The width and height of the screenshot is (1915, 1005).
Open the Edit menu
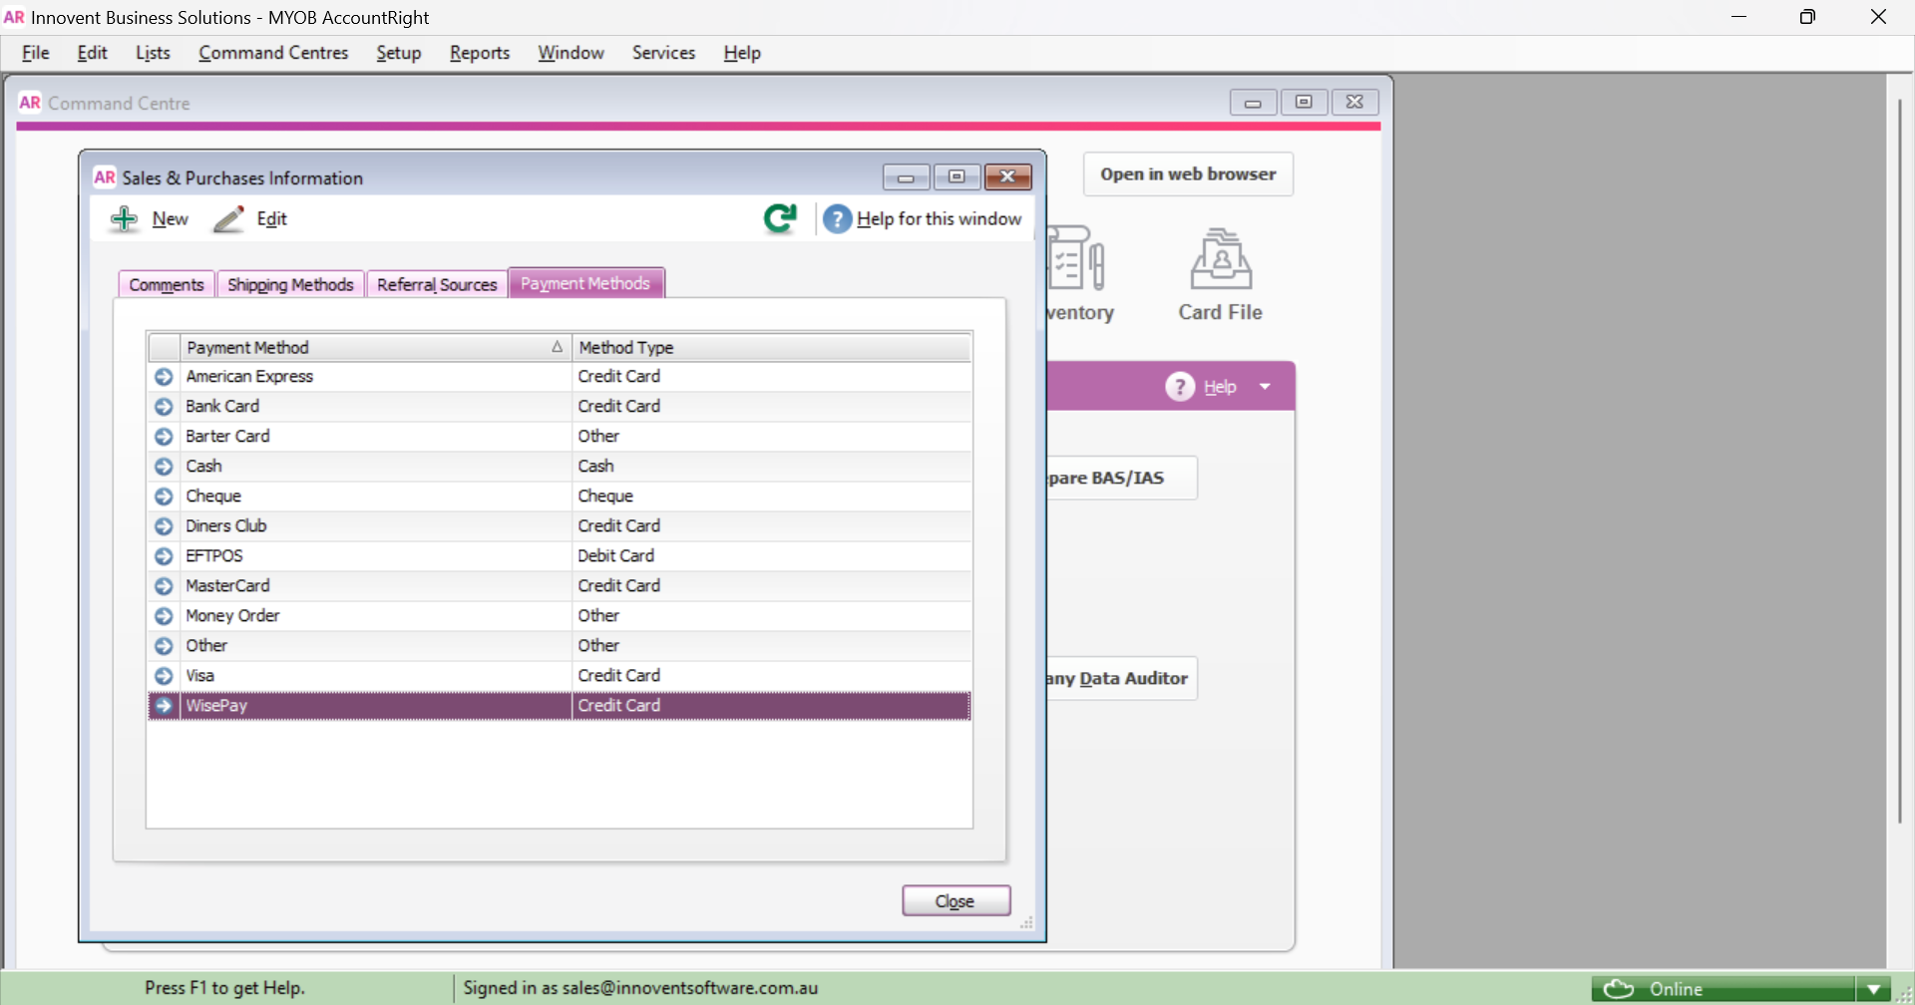pos(92,53)
